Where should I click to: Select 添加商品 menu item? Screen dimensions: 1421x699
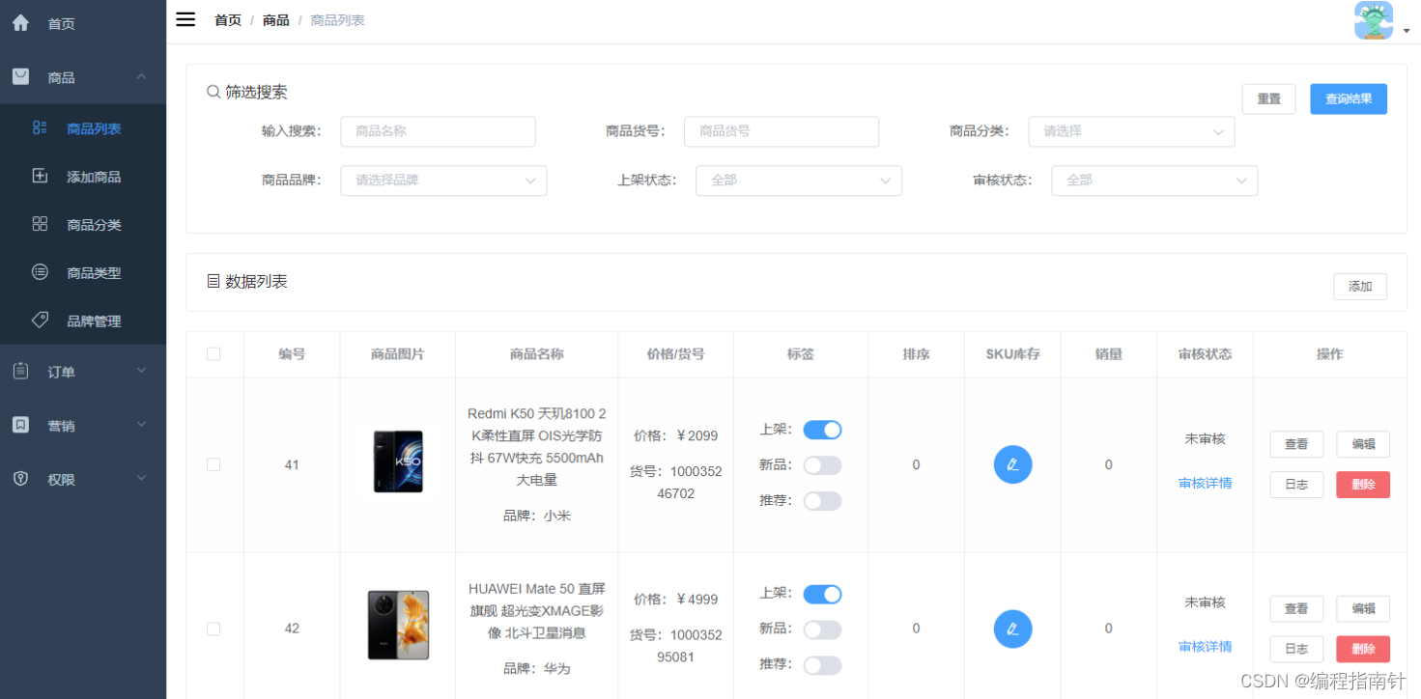pos(83,177)
